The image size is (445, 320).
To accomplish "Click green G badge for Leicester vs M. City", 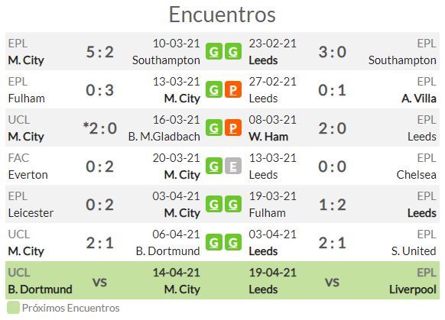I will [213, 205].
